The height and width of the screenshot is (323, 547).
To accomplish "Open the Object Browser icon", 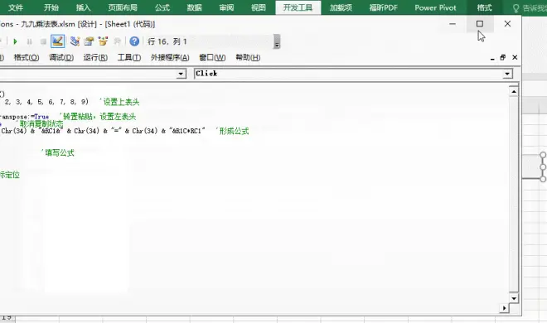I will click(x=103, y=41).
